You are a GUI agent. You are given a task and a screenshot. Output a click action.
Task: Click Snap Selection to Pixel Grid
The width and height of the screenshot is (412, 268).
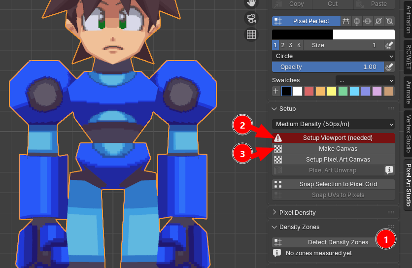(334, 184)
